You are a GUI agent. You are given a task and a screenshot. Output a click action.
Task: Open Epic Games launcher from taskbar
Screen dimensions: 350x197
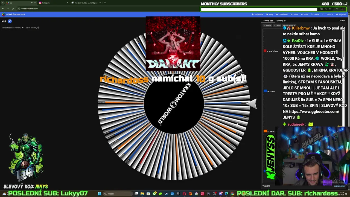[178, 194]
